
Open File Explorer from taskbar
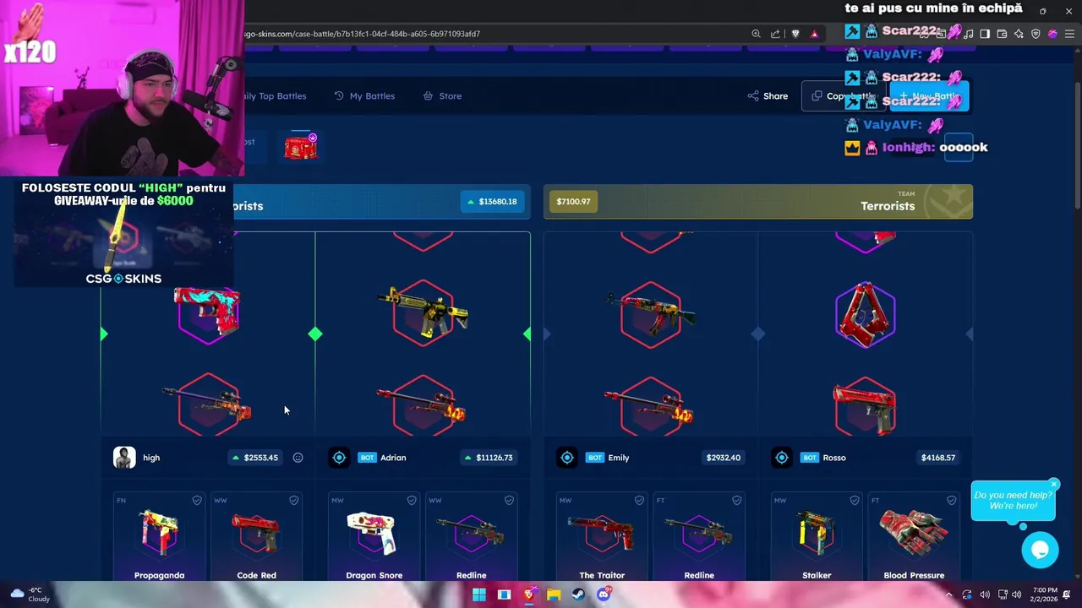click(x=554, y=594)
